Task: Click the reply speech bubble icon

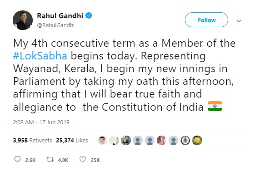Action: point(18,159)
